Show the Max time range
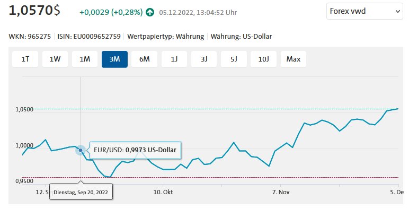 point(294,59)
